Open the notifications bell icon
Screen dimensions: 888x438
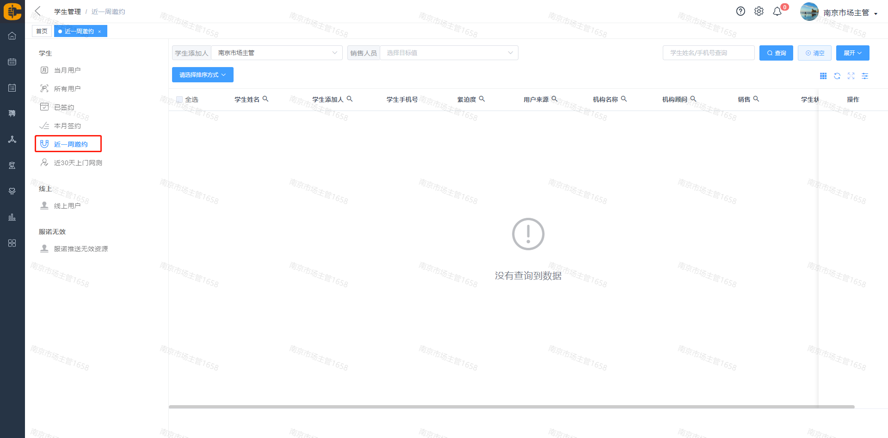coord(777,12)
